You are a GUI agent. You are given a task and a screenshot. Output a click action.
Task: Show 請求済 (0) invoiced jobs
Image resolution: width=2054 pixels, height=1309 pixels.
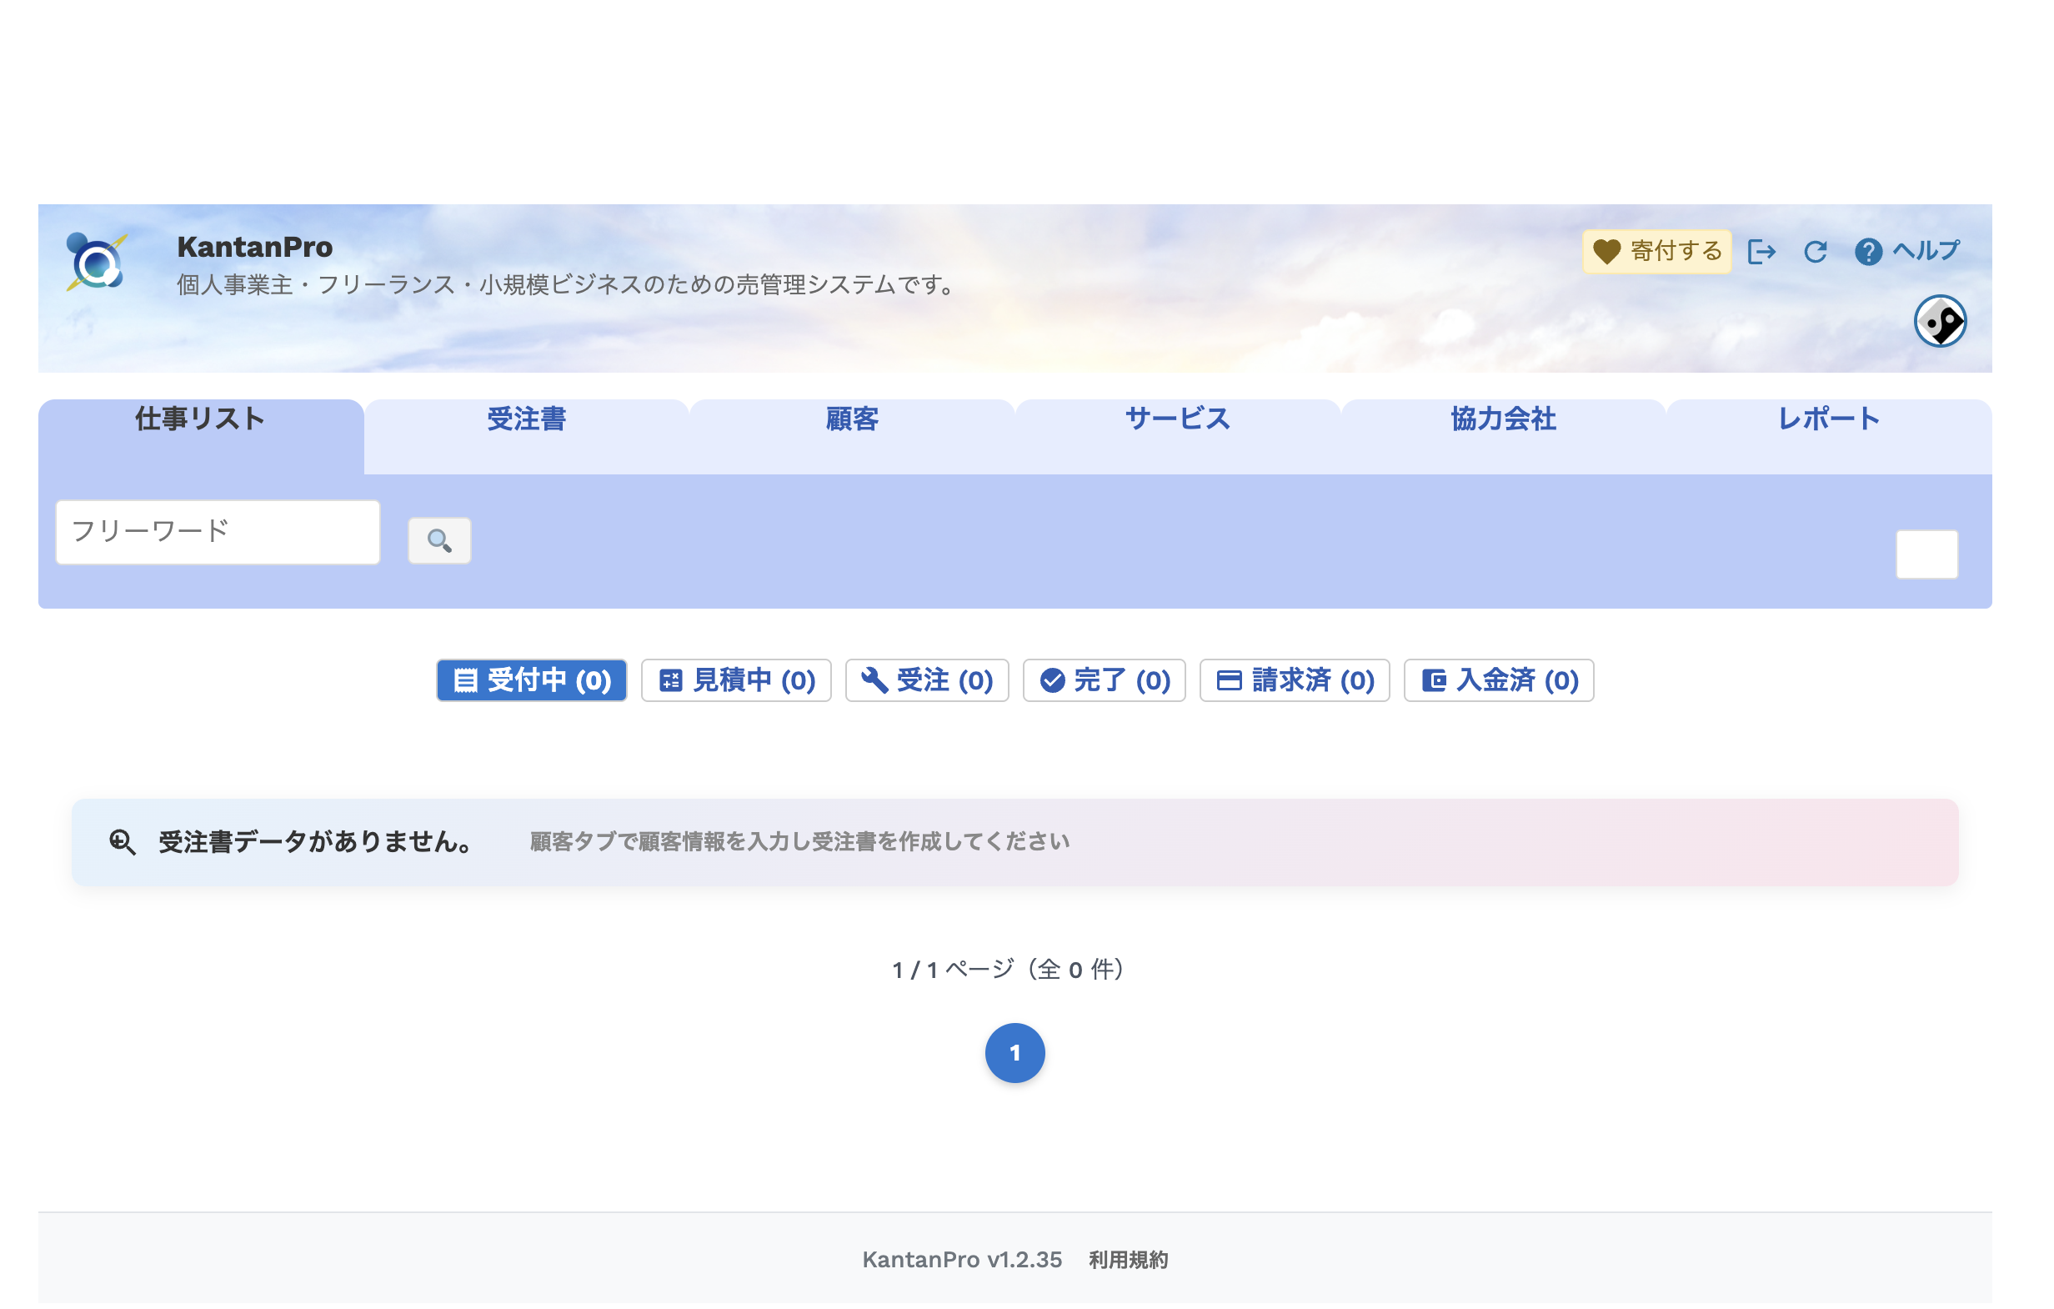(x=1294, y=681)
